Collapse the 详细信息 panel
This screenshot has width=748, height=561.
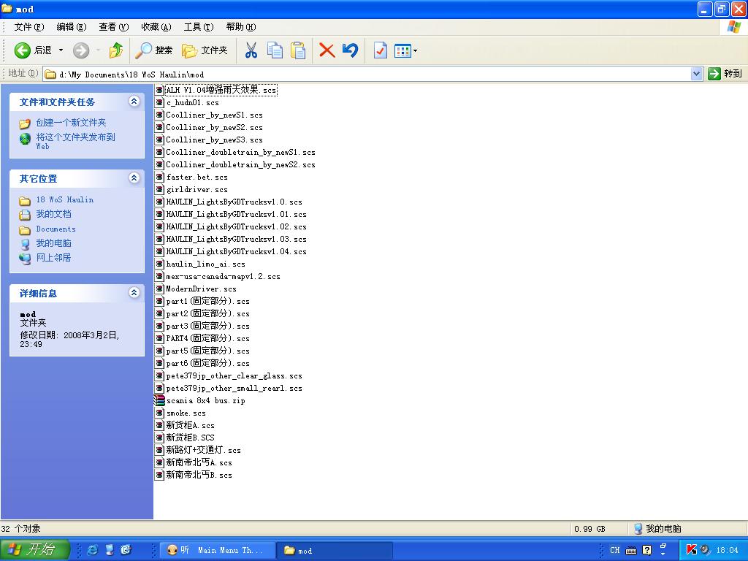pyautogui.click(x=134, y=293)
